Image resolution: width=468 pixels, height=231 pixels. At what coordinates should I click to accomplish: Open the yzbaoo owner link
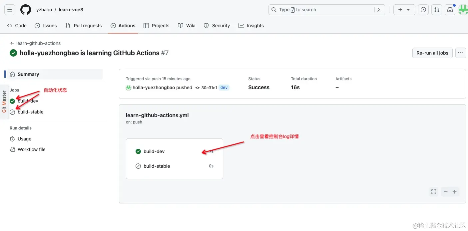click(x=44, y=10)
